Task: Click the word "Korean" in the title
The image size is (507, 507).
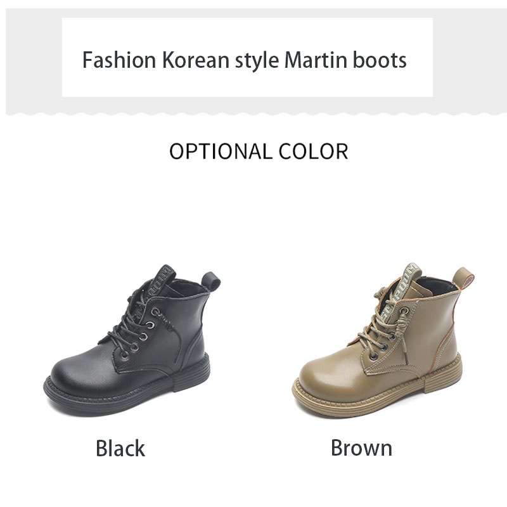Action: (195, 60)
